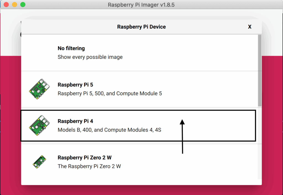
Task: Click the Raspberry Pi 4 board icon
Action: [x=39, y=125]
